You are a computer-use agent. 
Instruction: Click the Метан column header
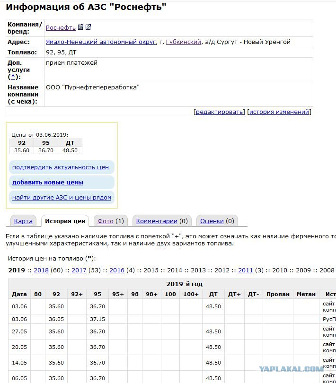[306, 294]
